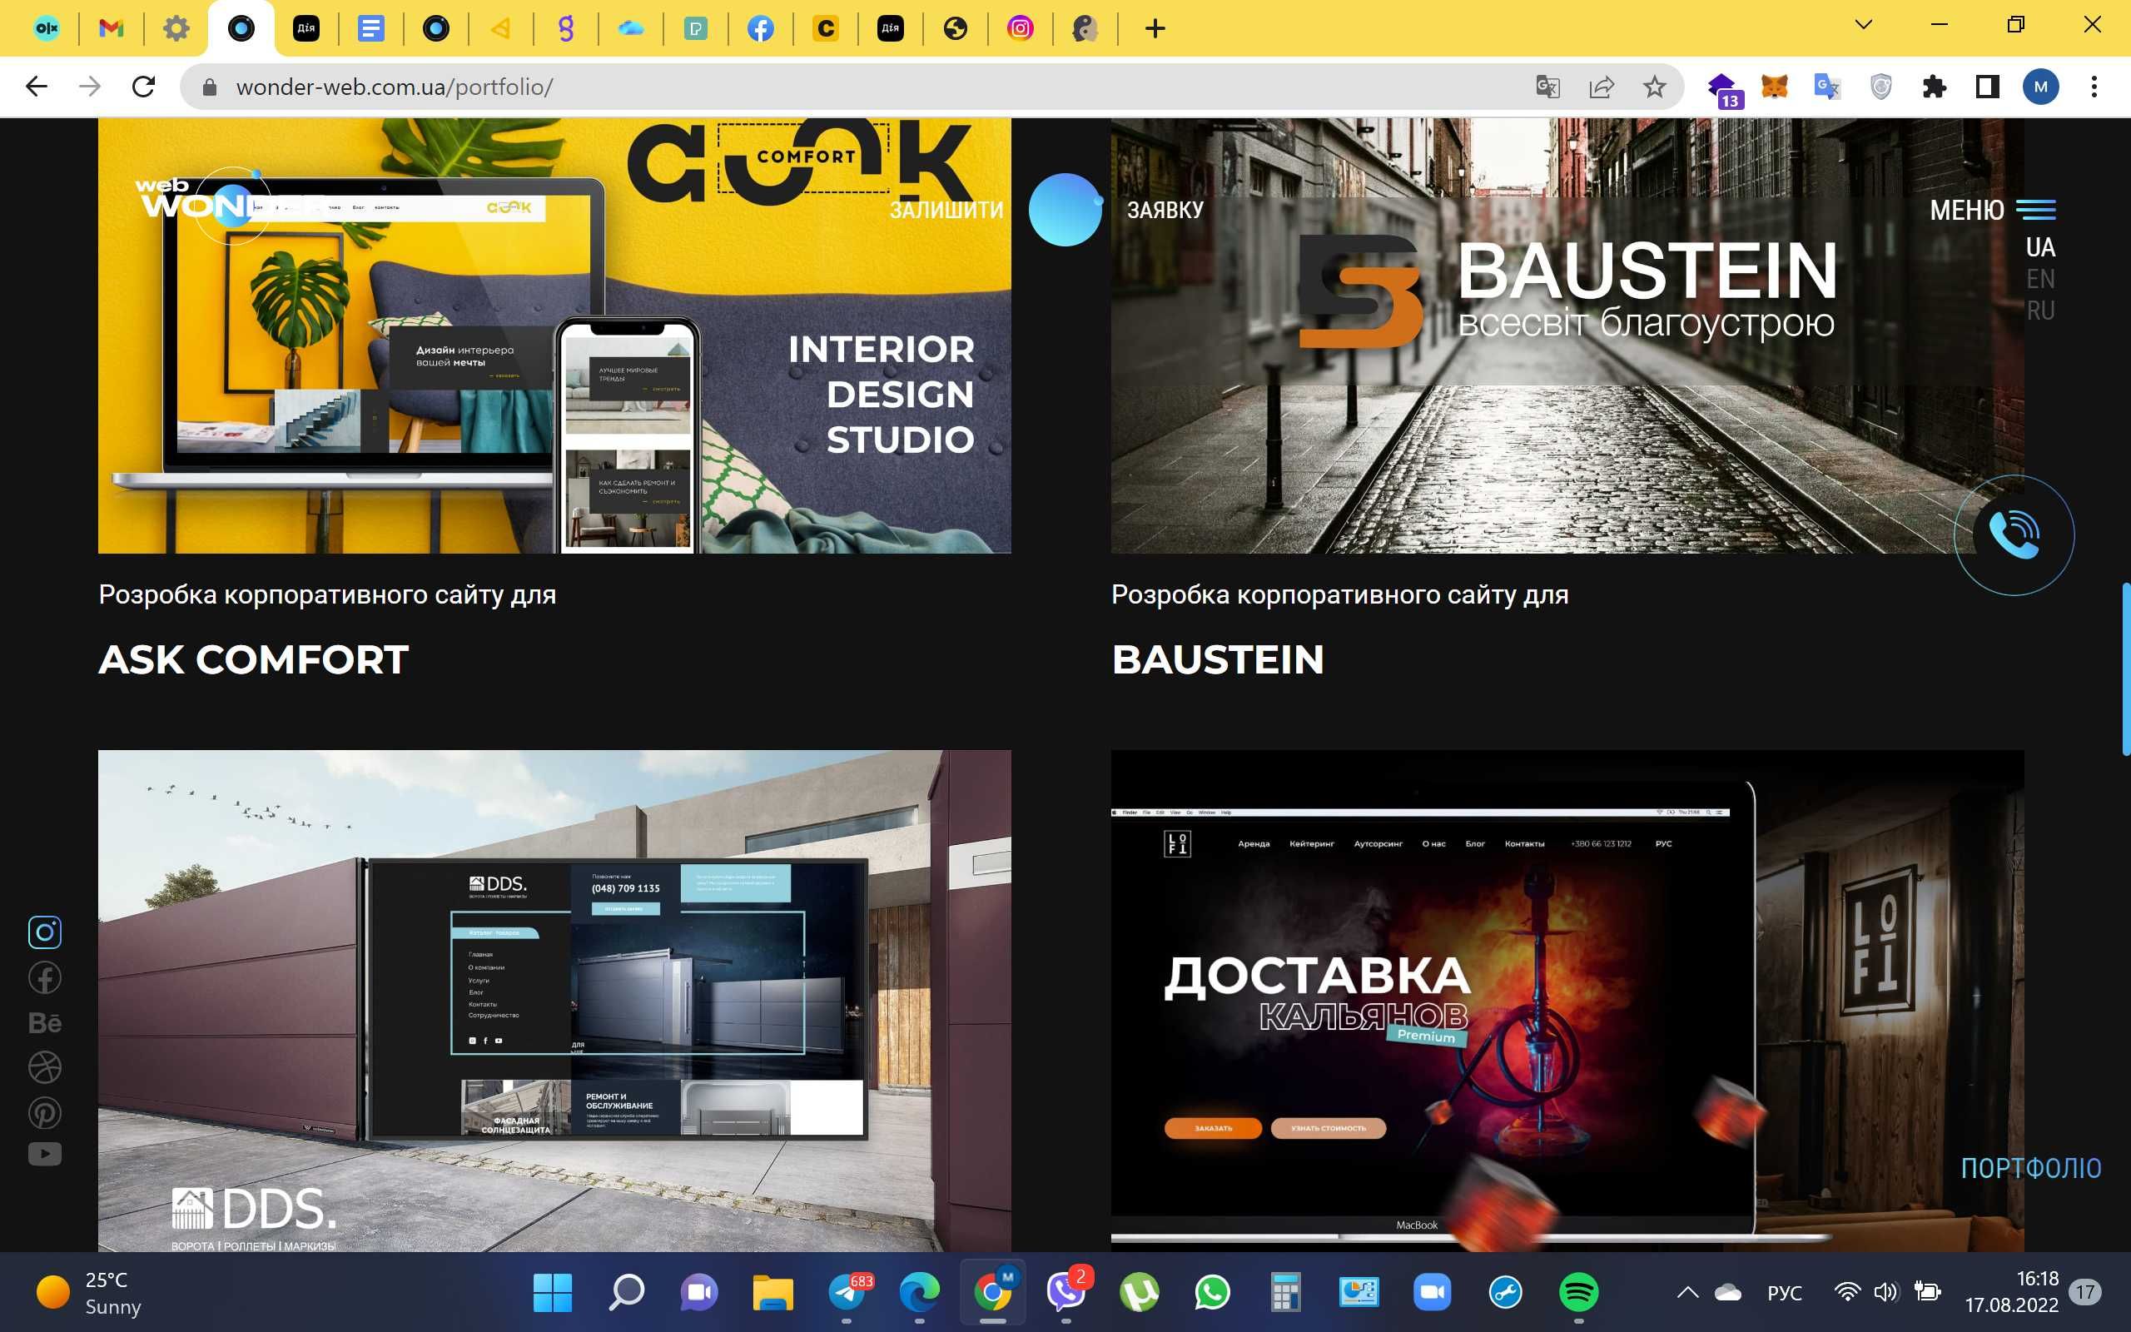Open the ASK COMFORT project title
The image size is (2131, 1332).
pos(254,660)
